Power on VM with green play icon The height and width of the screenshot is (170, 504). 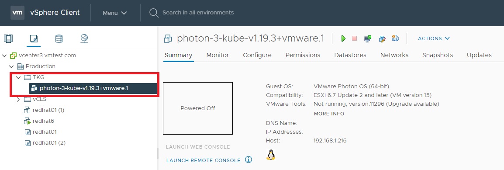(343, 38)
